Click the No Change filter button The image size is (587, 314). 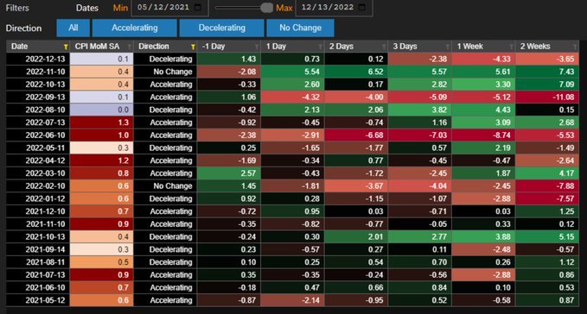tap(300, 28)
